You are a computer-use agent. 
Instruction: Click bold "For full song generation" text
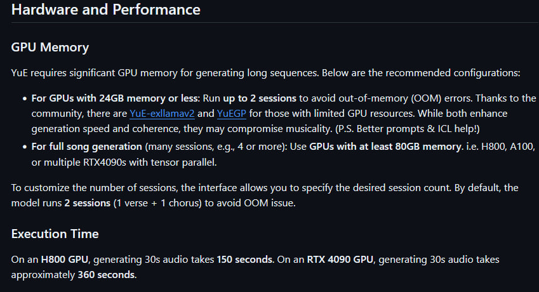click(86, 147)
